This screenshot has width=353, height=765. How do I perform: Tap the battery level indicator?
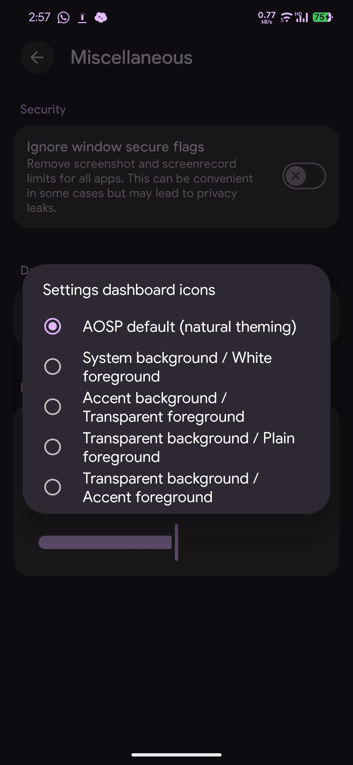(x=322, y=17)
